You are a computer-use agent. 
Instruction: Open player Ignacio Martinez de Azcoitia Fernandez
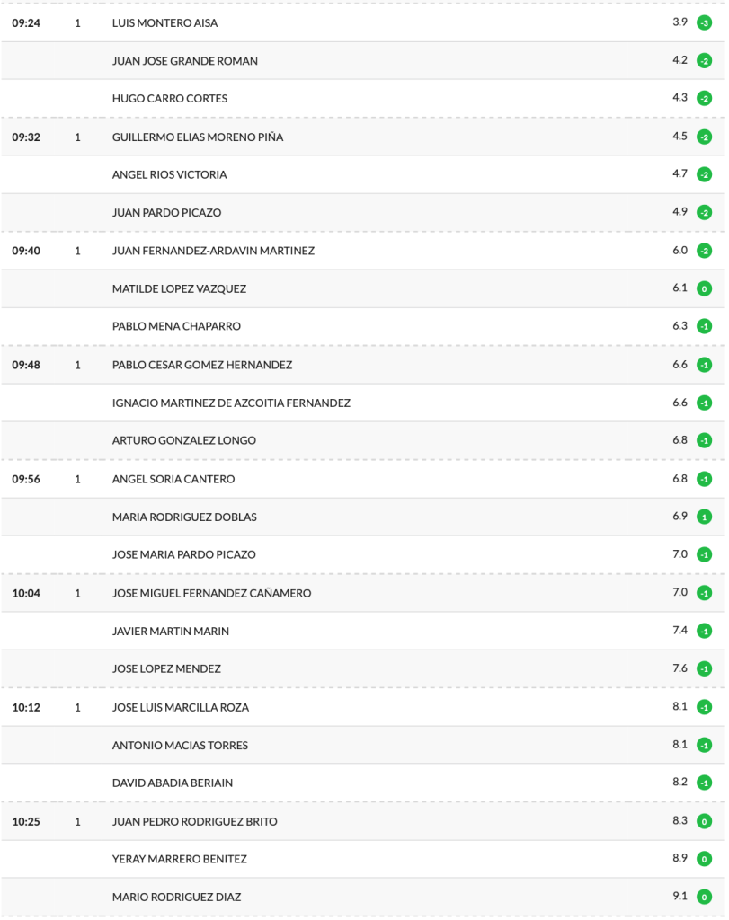click(231, 403)
